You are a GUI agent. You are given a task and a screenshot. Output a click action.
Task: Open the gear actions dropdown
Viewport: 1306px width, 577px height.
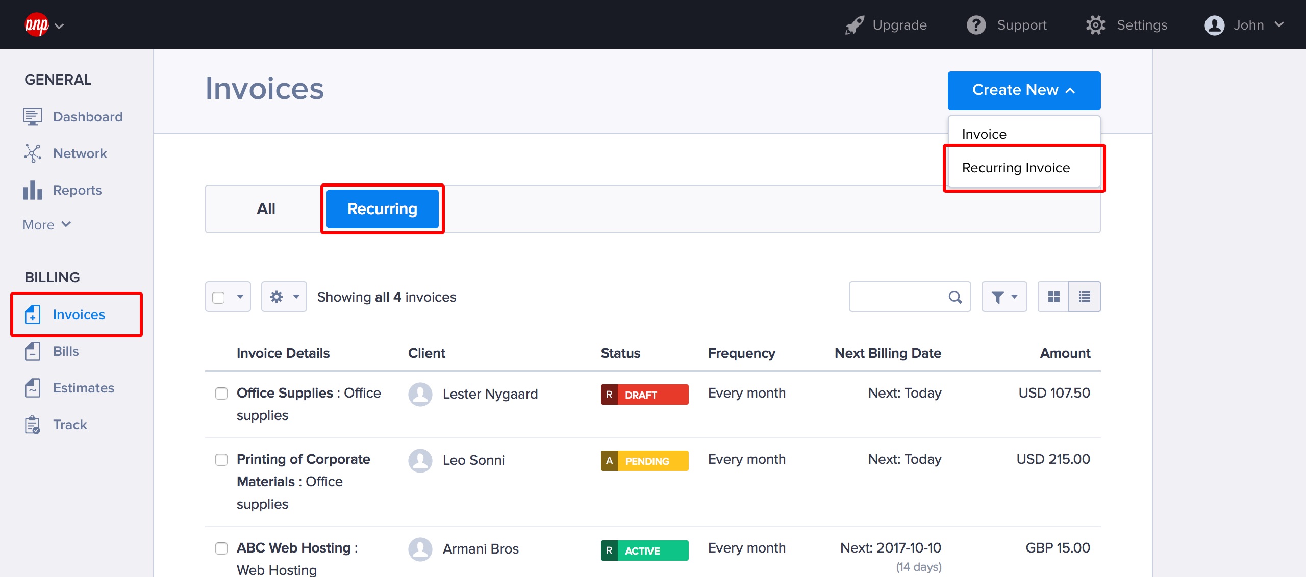pyautogui.click(x=284, y=297)
